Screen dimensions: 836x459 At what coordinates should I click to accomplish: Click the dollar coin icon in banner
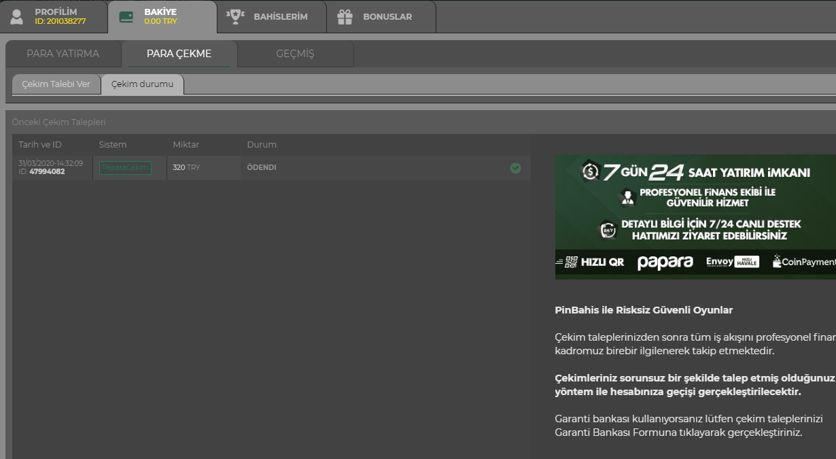[589, 172]
